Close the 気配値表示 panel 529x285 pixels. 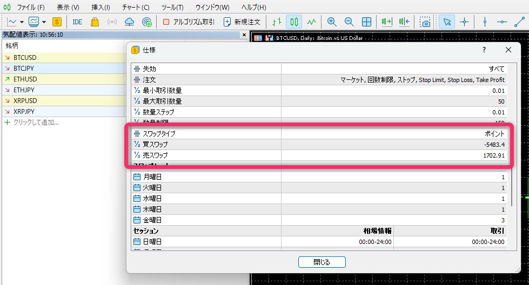coord(244,35)
